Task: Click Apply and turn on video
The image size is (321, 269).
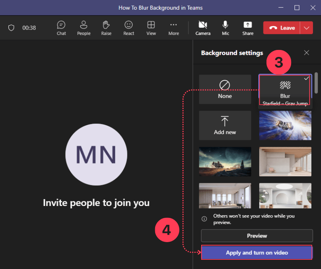Action: point(256,252)
